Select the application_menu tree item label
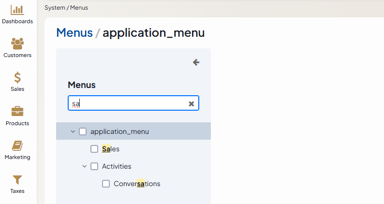This screenshot has height=204, width=384. tap(119, 131)
